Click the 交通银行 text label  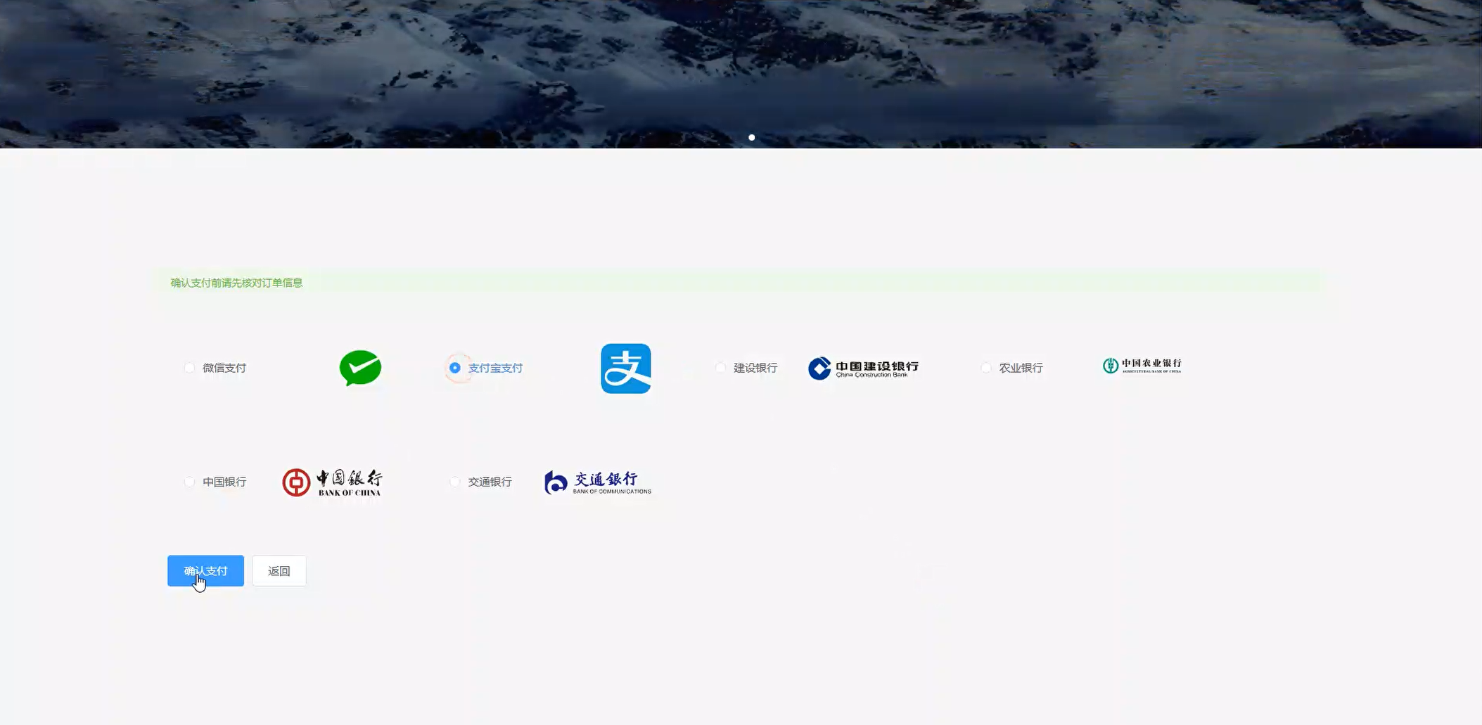coord(490,482)
